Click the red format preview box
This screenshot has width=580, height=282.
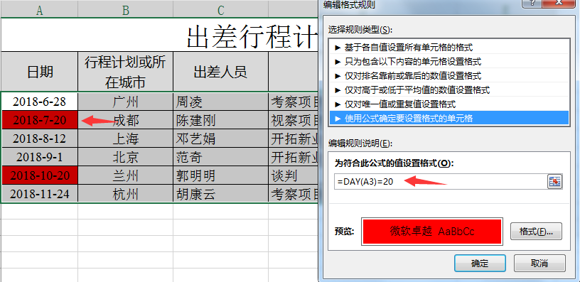tap(431, 232)
